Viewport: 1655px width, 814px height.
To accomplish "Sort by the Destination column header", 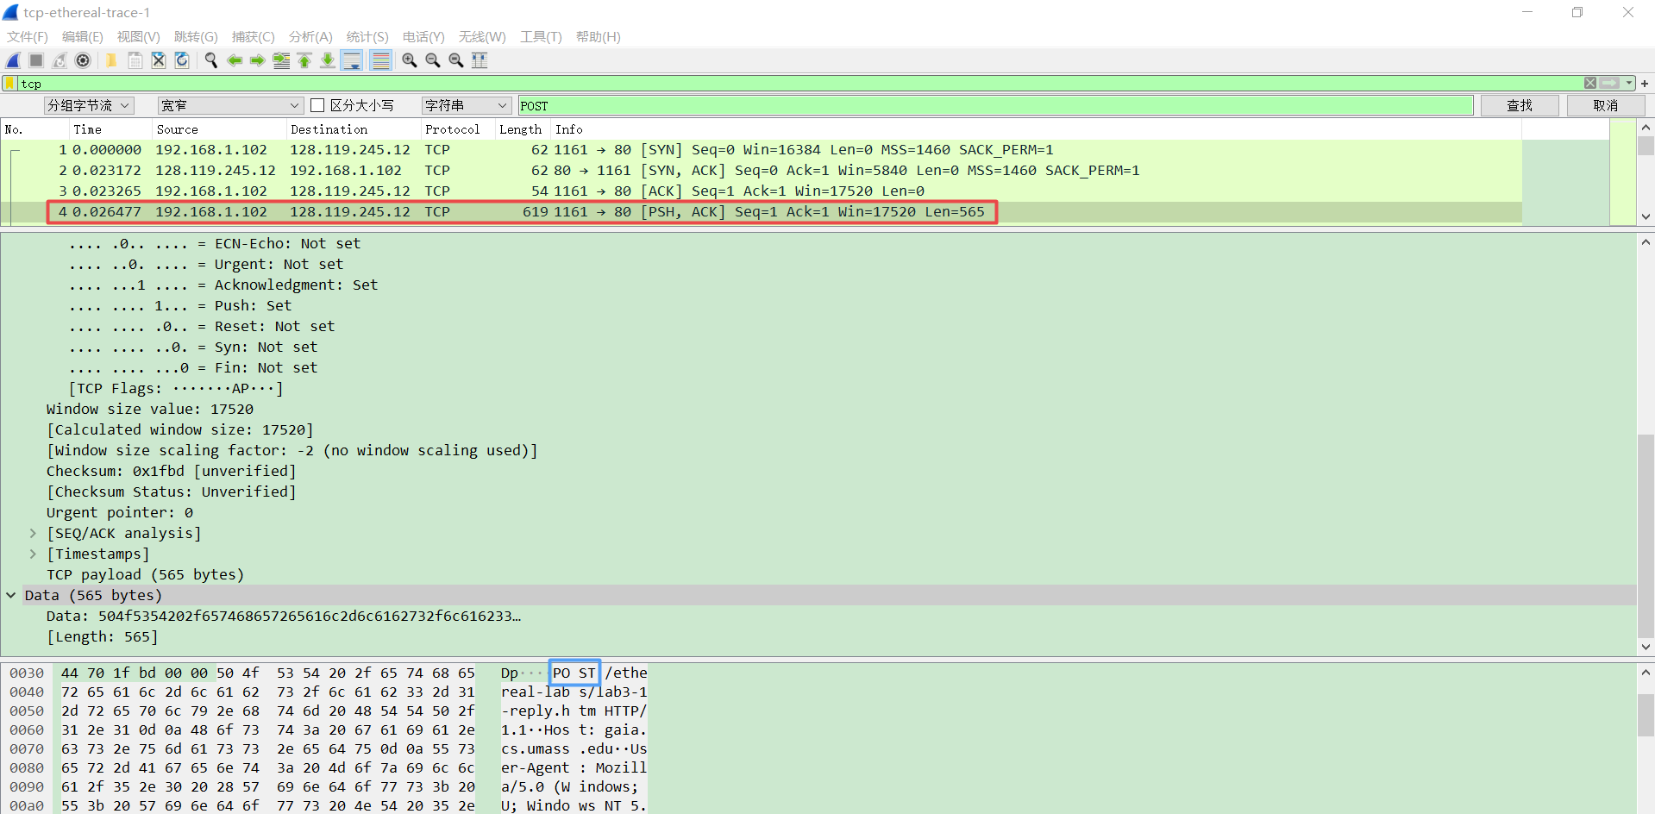I will click(353, 129).
